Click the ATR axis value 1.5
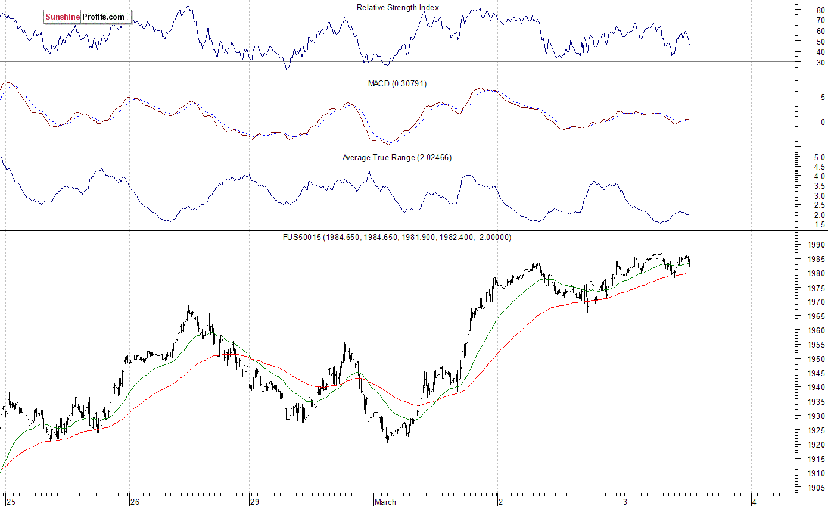The width and height of the screenshot is (828, 506). coord(820,225)
